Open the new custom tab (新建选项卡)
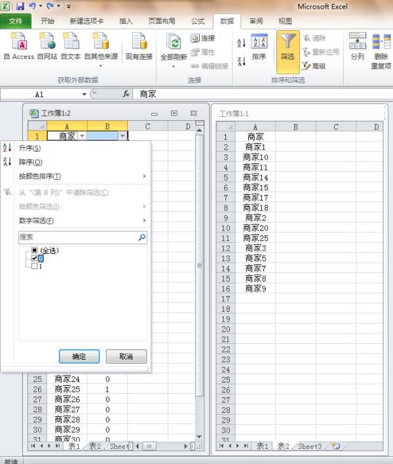The image size is (393, 464). click(86, 21)
